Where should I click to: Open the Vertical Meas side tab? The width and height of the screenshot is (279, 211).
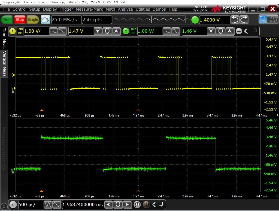click(x=4, y=63)
